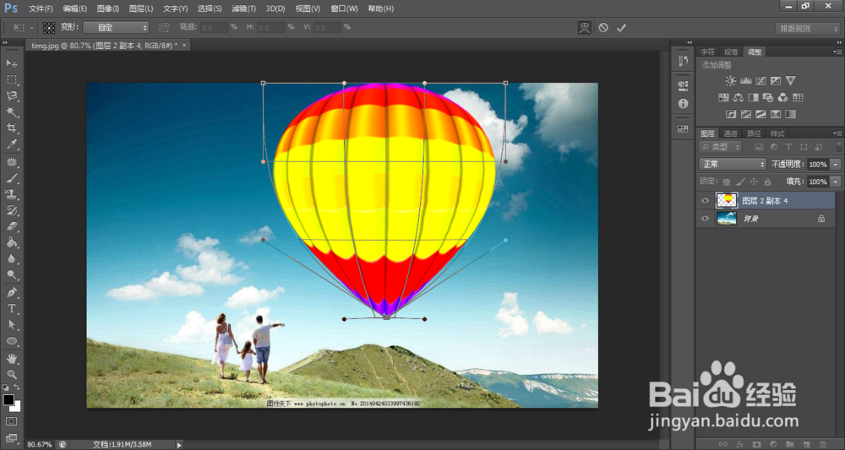Screen dimensions: 845x450
Task: Select the History Brush tool
Action: pyautogui.click(x=12, y=210)
